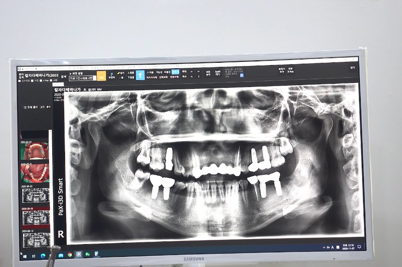The height and width of the screenshot is (267, 402).
Task: Open Google Chrome from the taskbar
Action: click(x=70, y=255)
